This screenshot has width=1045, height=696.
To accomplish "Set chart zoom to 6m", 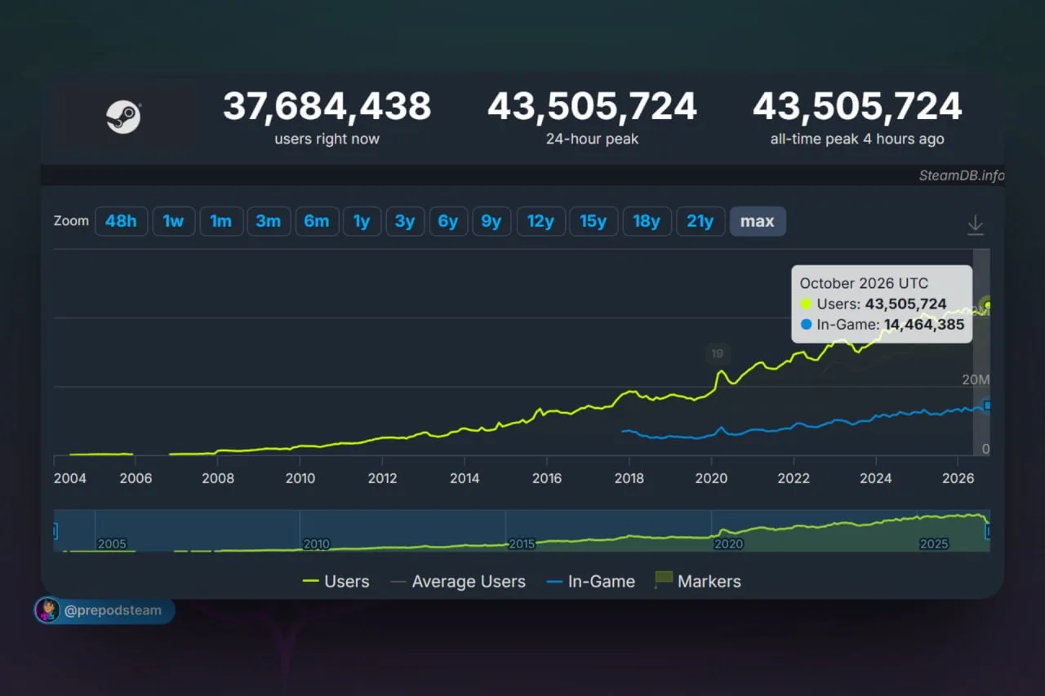I will [317, 221].
